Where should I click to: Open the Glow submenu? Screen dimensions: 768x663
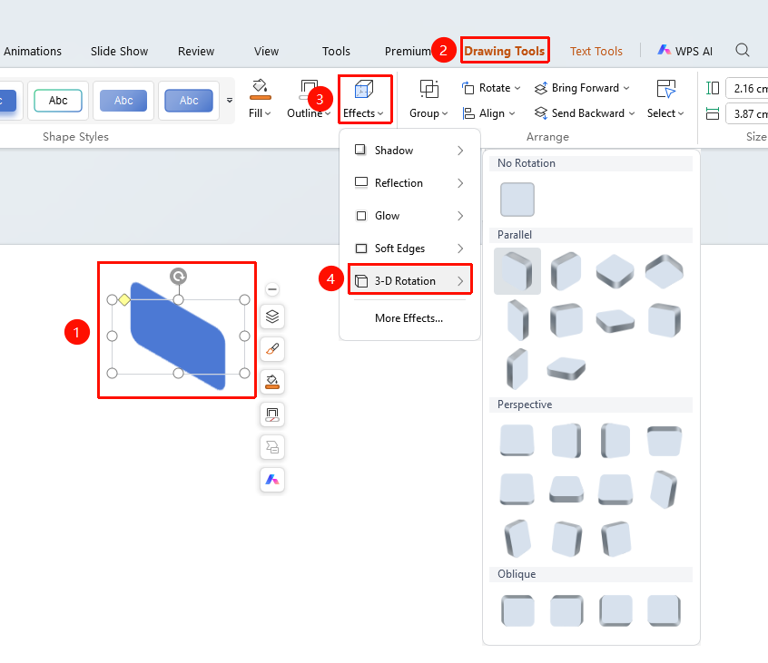click(409, 216)
